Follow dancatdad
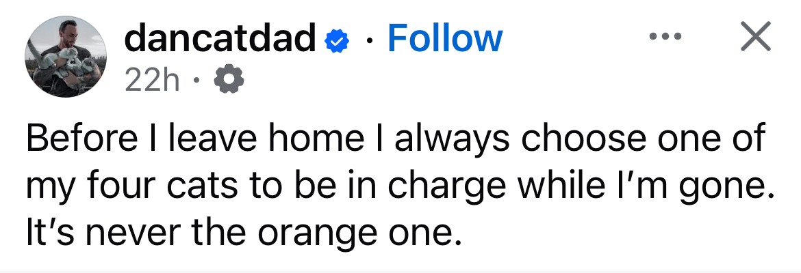 point(445,38)
